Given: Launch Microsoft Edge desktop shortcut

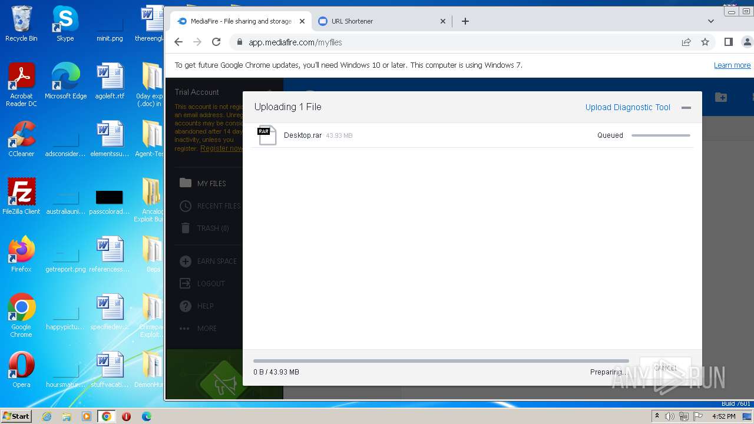Looking at the screenshot, I should (x=65, y=81).
